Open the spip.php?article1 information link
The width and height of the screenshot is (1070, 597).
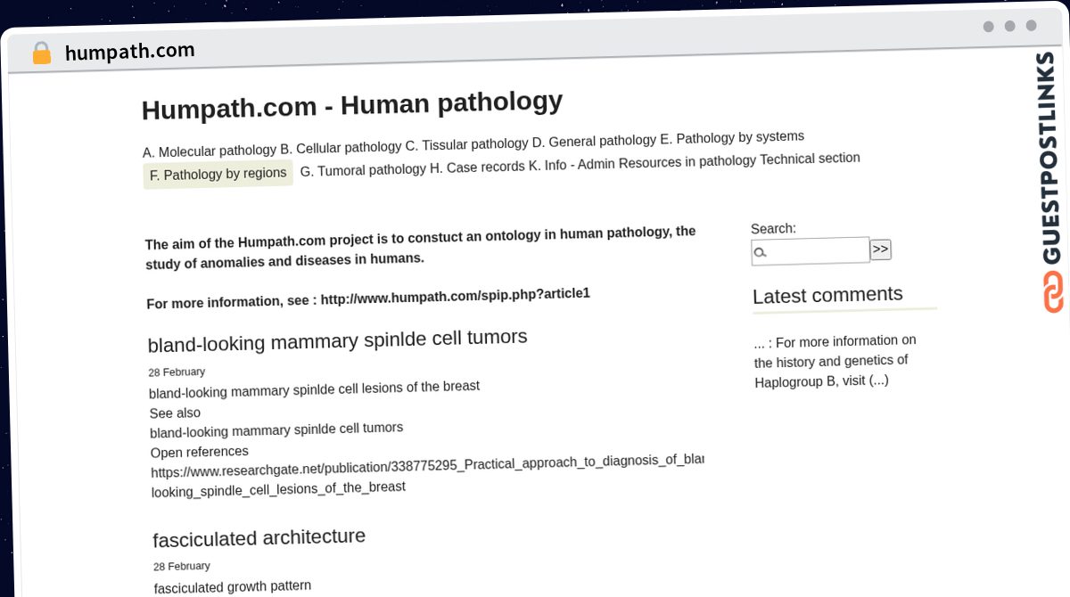click(x=455, y=295)
